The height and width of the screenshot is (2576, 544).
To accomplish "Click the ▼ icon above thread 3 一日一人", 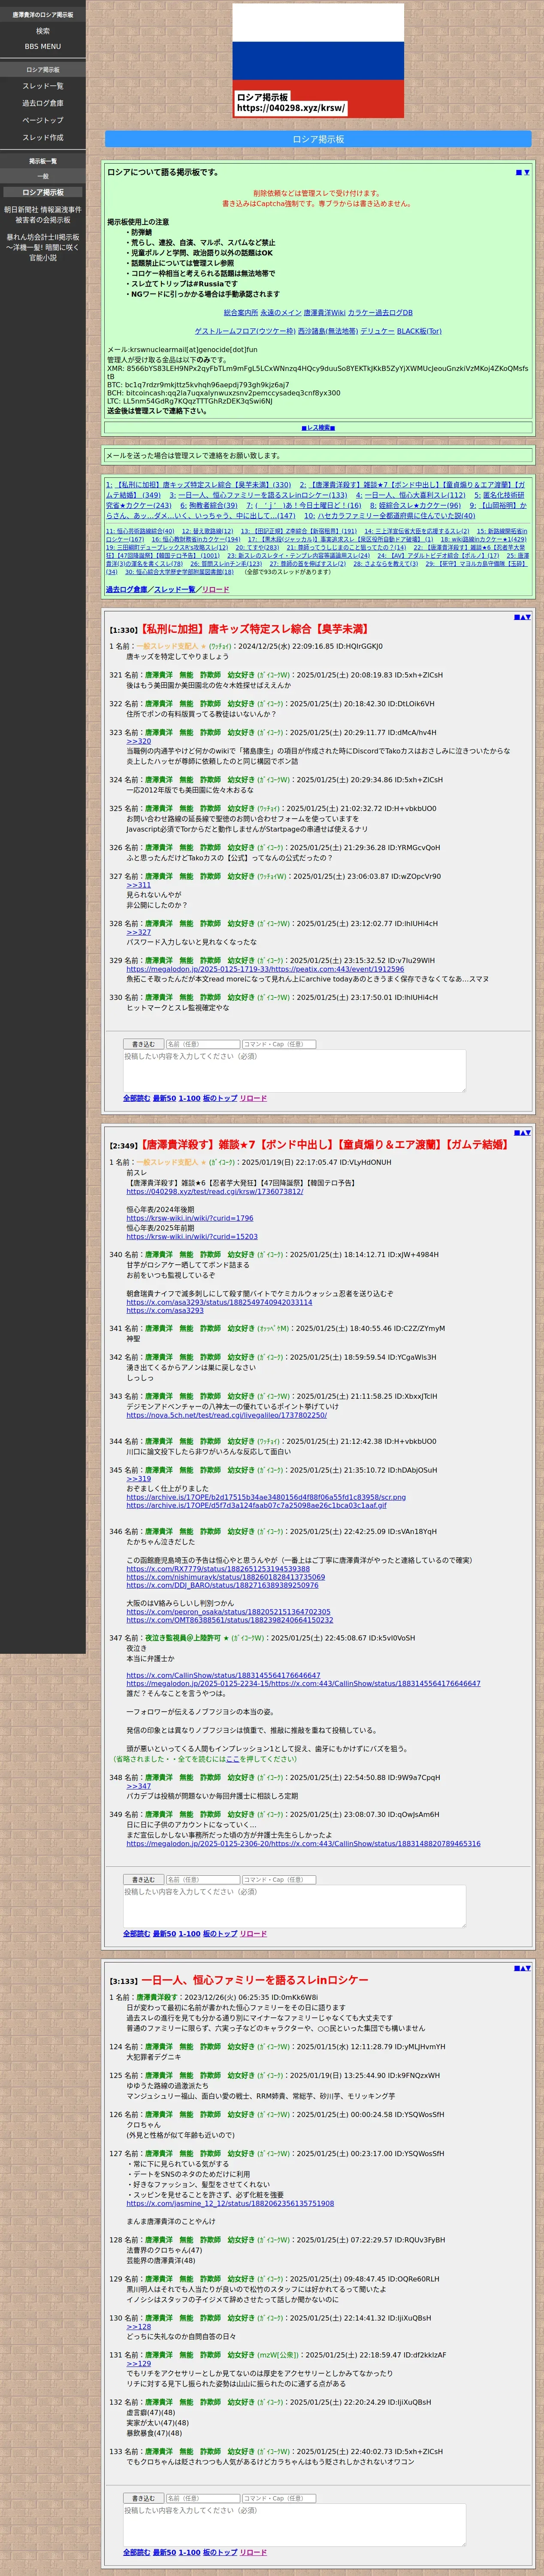I will point(528,1968).
